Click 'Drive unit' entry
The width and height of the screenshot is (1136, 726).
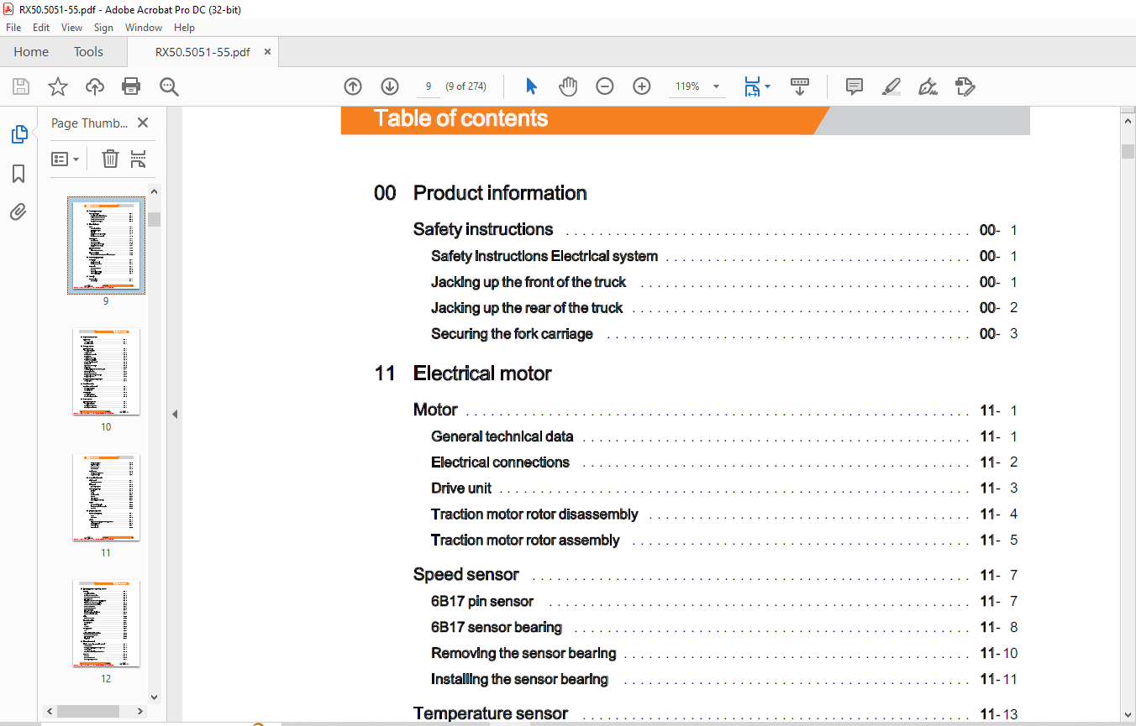tap(461, 488)
